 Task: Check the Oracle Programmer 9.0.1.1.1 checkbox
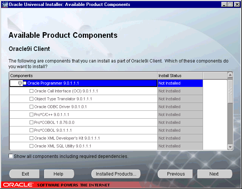point(25,83)
